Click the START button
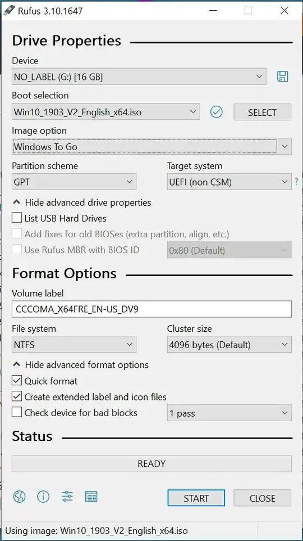Viewport: 303px width, 541px height. pos(196,498)
